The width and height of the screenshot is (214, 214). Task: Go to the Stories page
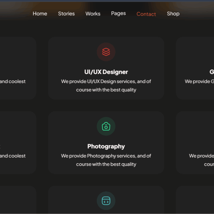click(x=66, y=14)
